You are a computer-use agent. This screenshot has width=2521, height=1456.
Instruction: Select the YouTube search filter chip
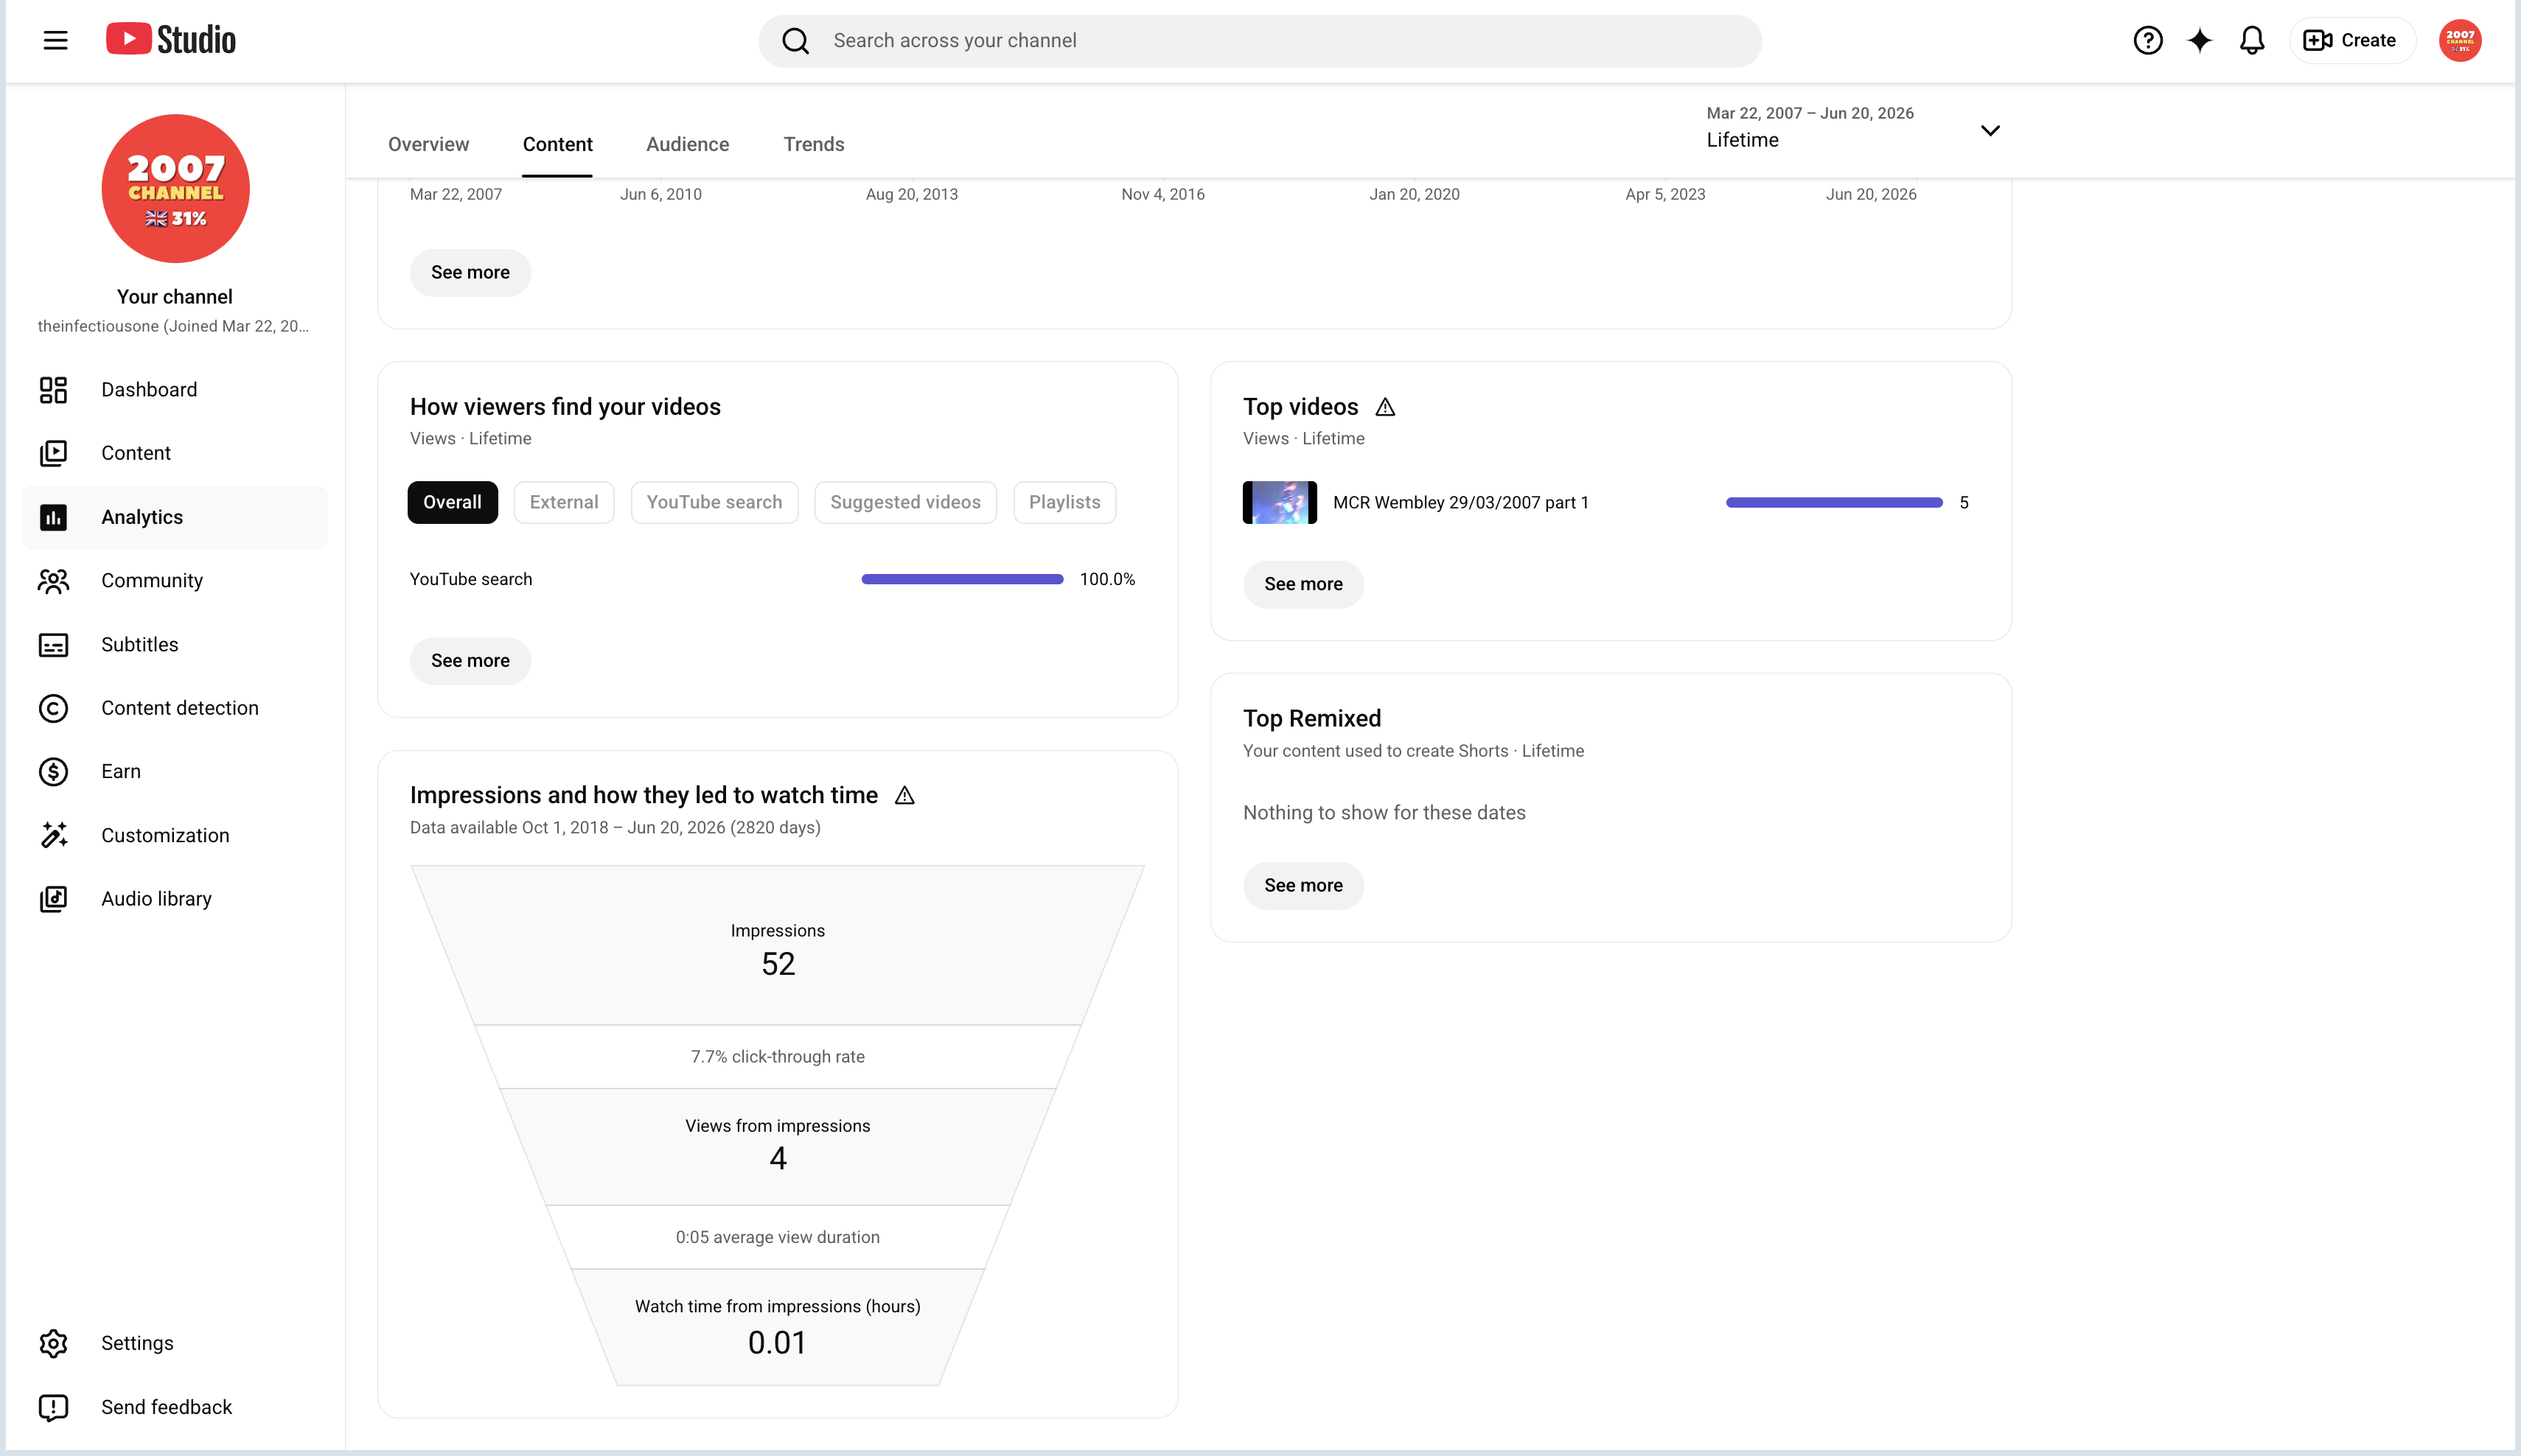pos(714,502)
